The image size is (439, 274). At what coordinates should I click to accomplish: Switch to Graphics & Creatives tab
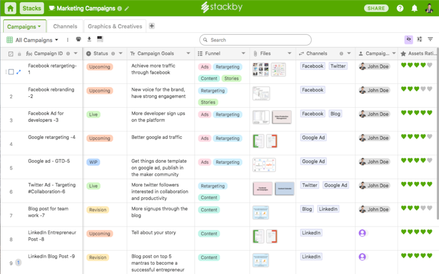coord(115,26)
